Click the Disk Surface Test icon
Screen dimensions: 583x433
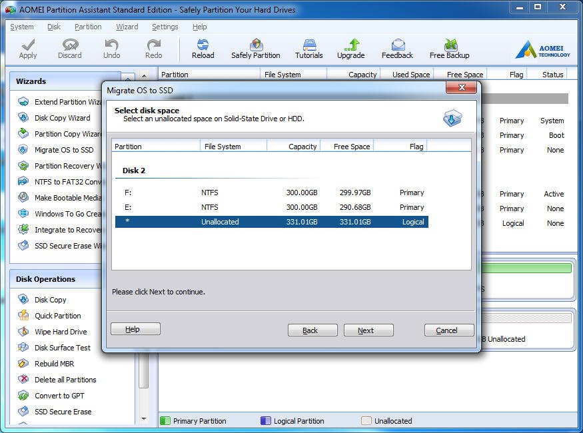click(x=23, y=347)
